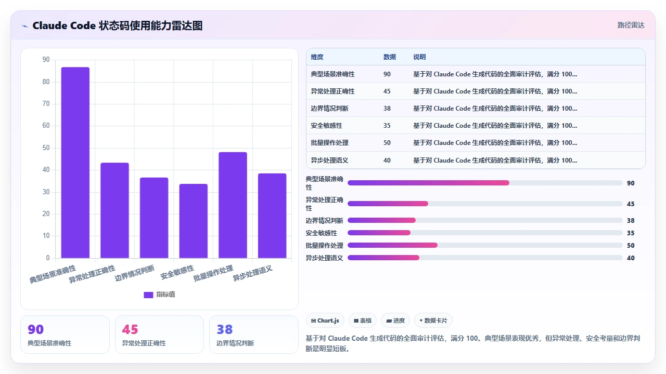Click the value 40 in table

click(x=387, y=161)
